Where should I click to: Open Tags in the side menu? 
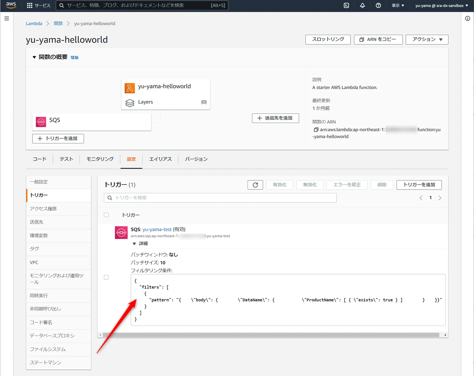click(x=59, y=249)
